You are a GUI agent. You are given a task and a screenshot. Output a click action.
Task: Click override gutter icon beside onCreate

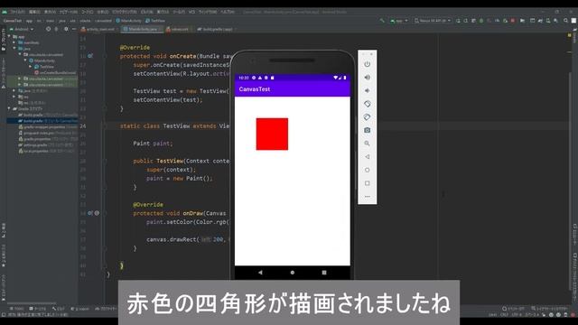90,56
